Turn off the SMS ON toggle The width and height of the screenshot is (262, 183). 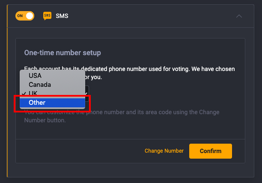tap(25, 16)
